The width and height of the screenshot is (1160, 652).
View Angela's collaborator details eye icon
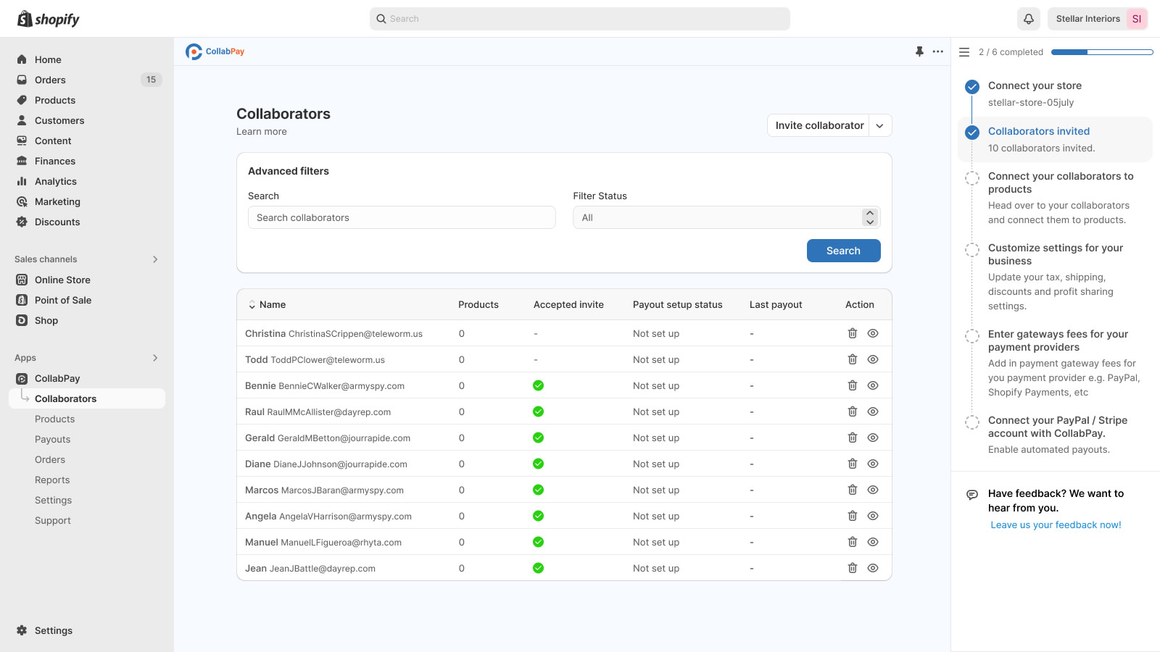click(873, 516)
